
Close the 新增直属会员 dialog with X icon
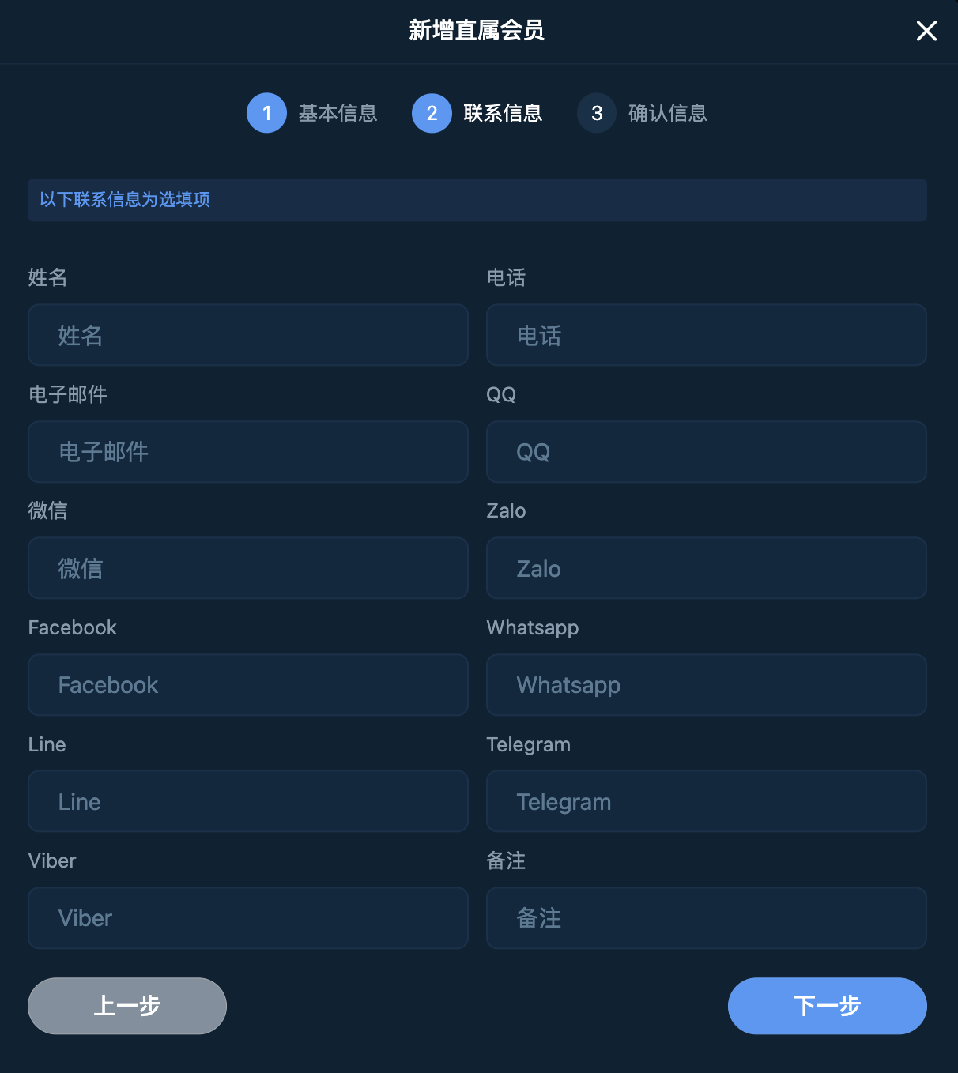926,31
